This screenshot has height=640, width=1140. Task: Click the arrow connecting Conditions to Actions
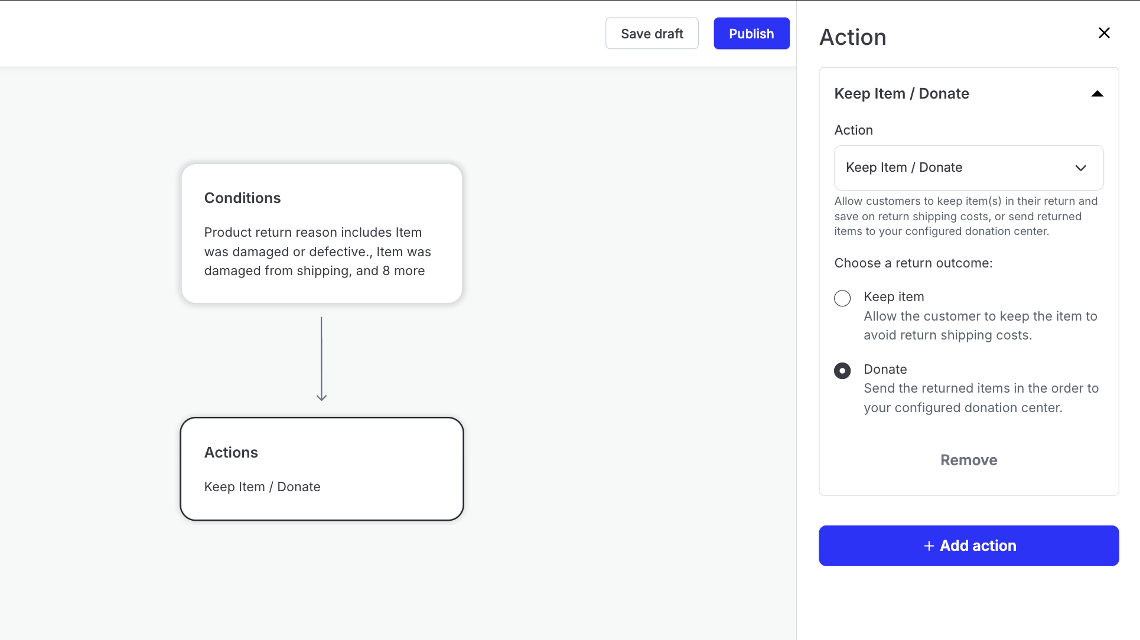point(321,359)
